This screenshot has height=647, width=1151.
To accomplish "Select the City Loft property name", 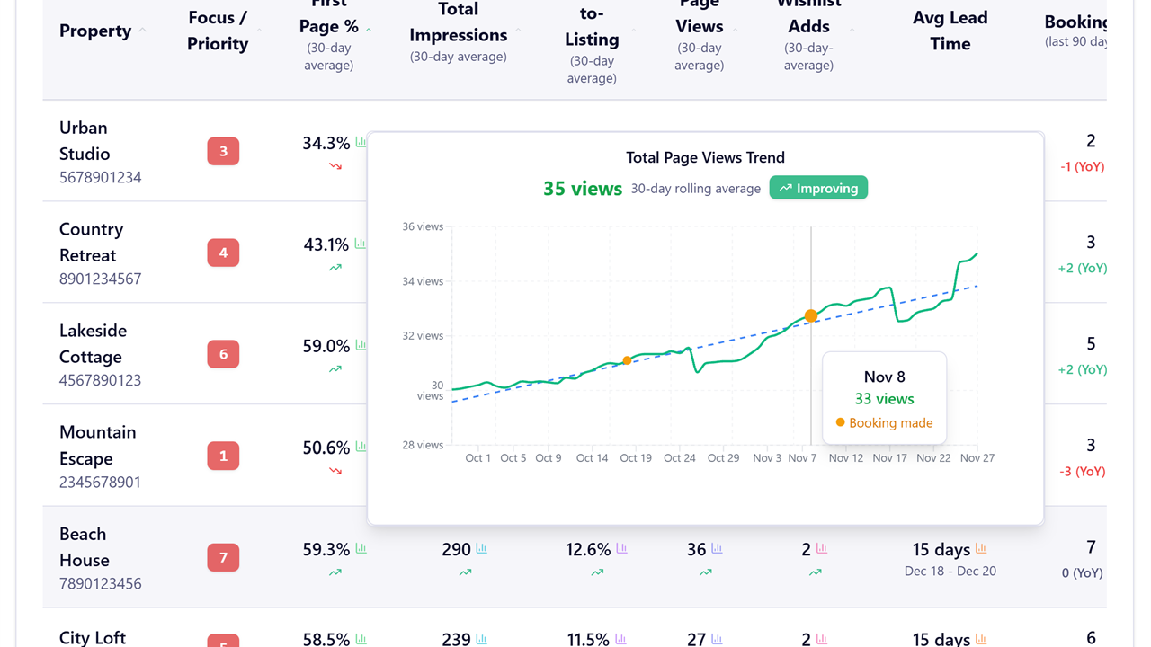I will [93, 638].
